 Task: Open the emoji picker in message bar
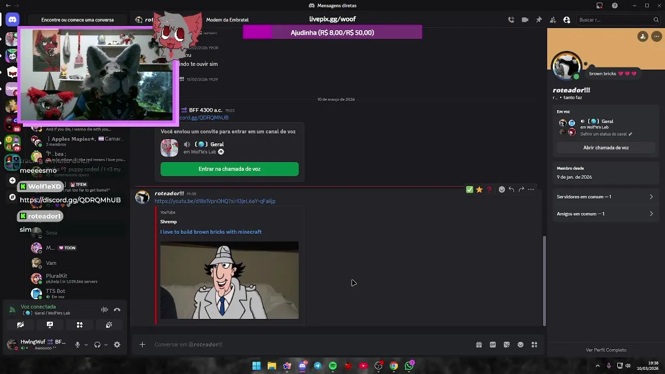(521, 344)
